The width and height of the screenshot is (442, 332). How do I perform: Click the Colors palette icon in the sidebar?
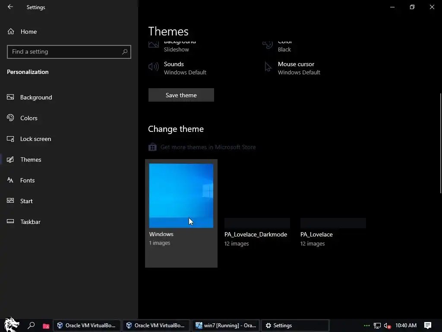tap(10, 118)
